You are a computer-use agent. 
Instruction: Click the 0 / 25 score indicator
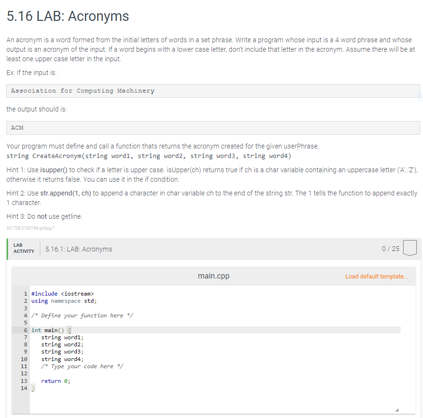point(390,248)
